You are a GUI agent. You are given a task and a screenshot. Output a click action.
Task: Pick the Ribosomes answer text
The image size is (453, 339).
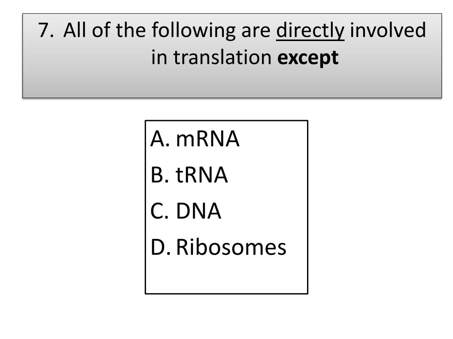click(231, 247)
